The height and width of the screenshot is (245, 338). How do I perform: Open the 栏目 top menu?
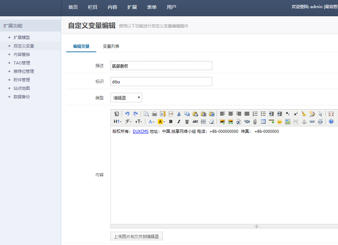click(x=93, y=7)
